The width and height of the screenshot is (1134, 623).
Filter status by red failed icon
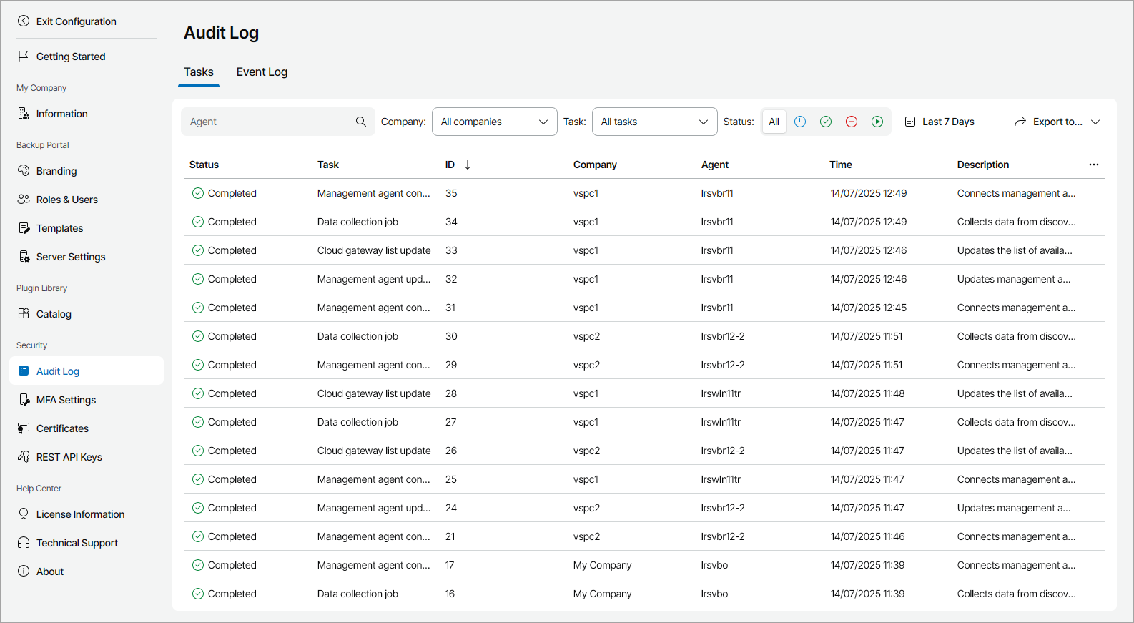(x=852, y=122)
